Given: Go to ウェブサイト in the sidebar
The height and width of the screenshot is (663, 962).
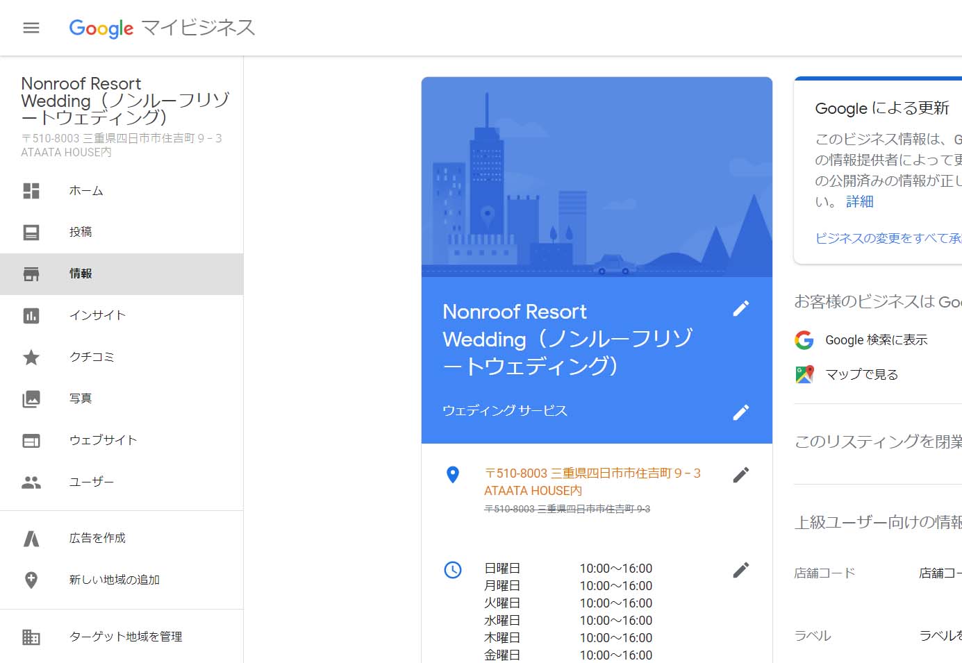Looking at the screenshot, I should pyautogui.click(x=122, y=441).
